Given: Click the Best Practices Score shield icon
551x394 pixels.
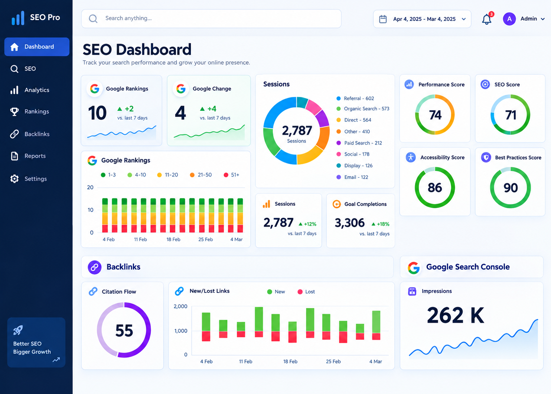Looking at the screenshot, I should click(x=486, y=158).
